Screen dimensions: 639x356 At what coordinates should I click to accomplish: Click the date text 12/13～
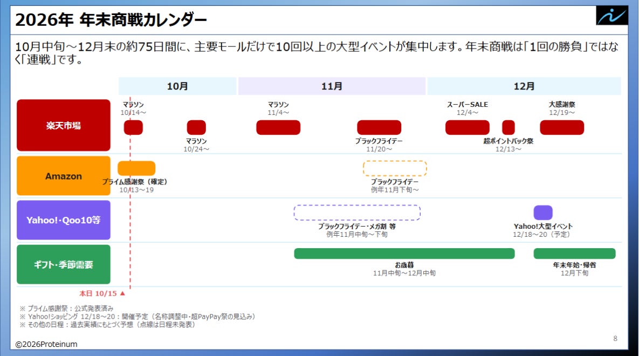click(x=508, y=149)
